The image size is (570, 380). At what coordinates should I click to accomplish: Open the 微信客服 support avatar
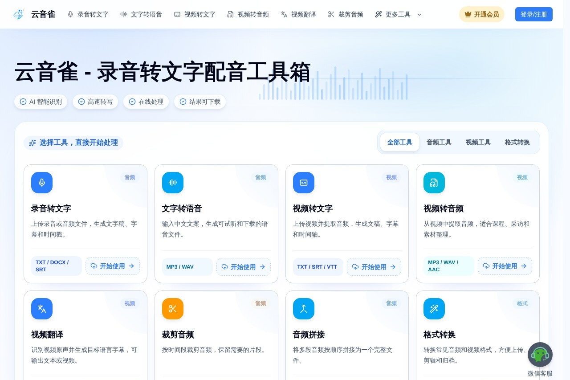(x=540, y=355)
